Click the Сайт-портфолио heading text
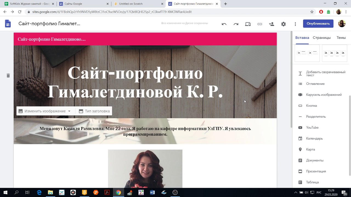Screen dimensions: 351x197 tap(135, 82)
